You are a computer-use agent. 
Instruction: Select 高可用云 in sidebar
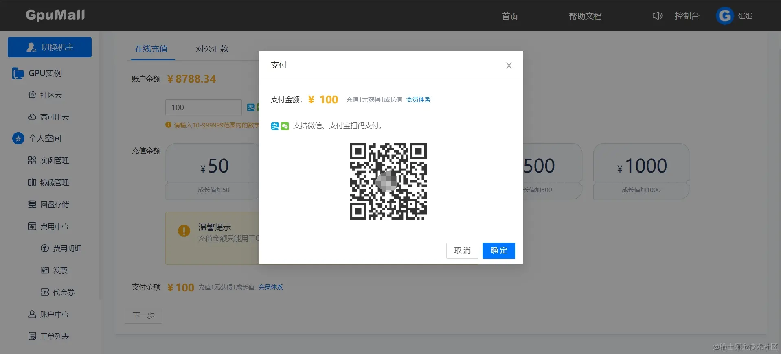click(55, 117)
